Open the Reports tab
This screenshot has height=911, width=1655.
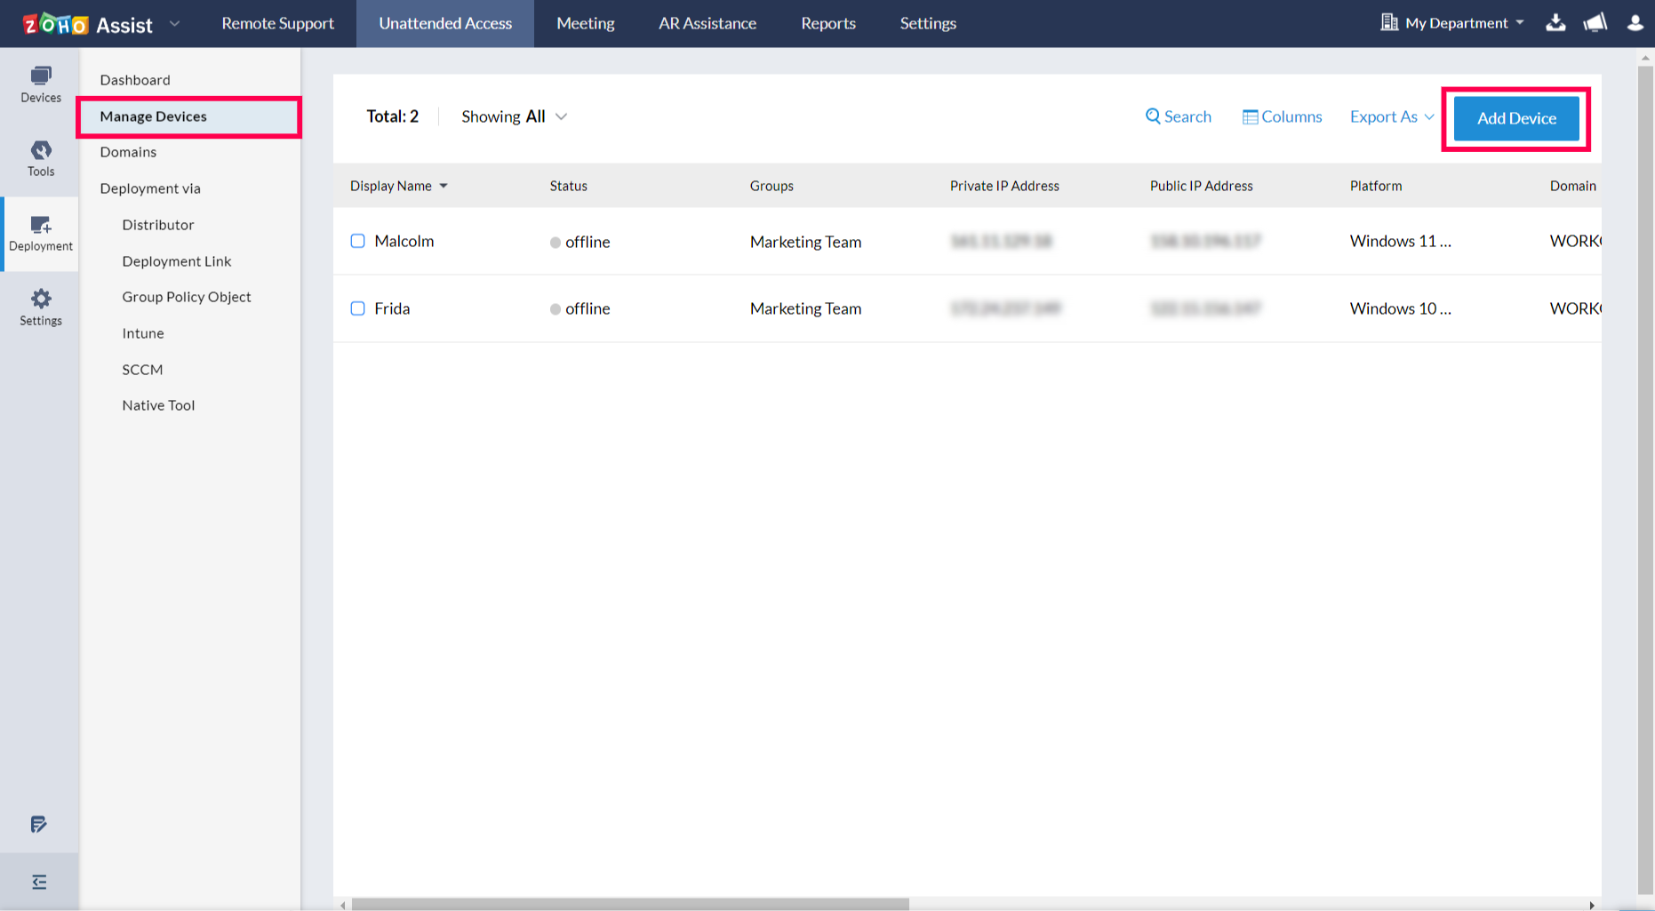coord(827,23)
